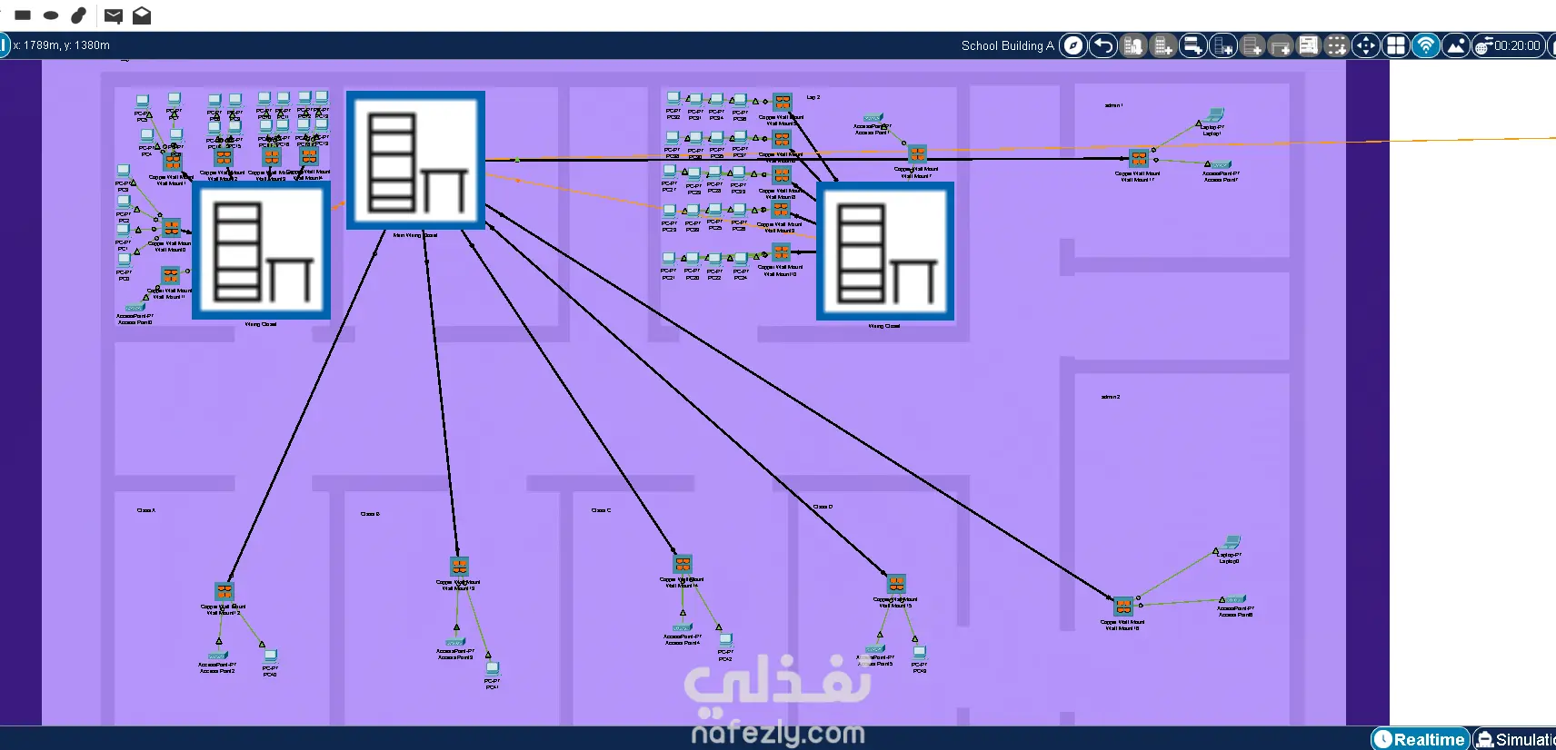1556x750 pixels.
Task: Add a Simple PDU with closed envelope
Action: pyautogui.click(x=114, y=15)
